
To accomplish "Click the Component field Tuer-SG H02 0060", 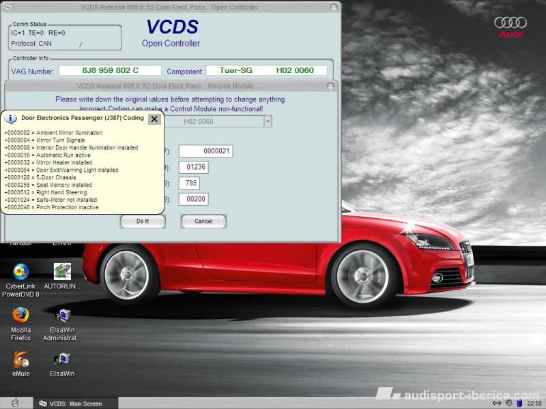I will coord(267,70).
